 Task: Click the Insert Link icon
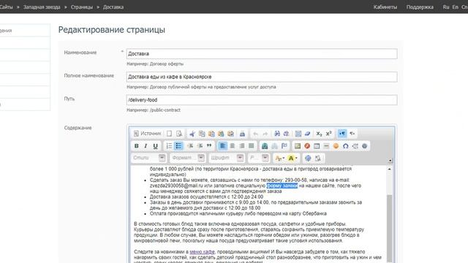(x=265, y=146)
